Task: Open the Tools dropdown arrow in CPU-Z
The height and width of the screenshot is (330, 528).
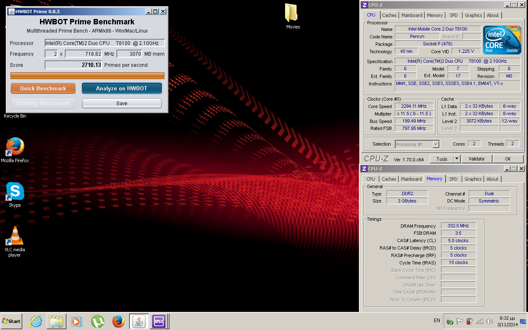Action: point(457,159)
